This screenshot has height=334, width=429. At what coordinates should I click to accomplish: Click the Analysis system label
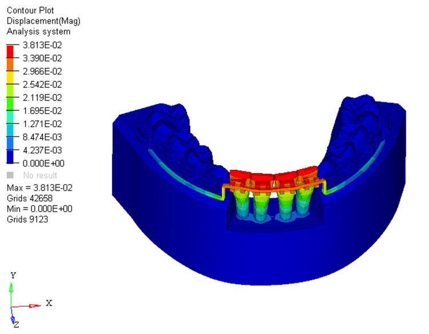pos(38,31)
